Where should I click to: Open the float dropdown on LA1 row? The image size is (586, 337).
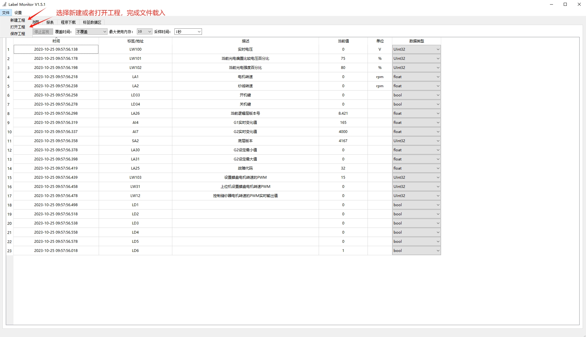click(x=416, y=77)
